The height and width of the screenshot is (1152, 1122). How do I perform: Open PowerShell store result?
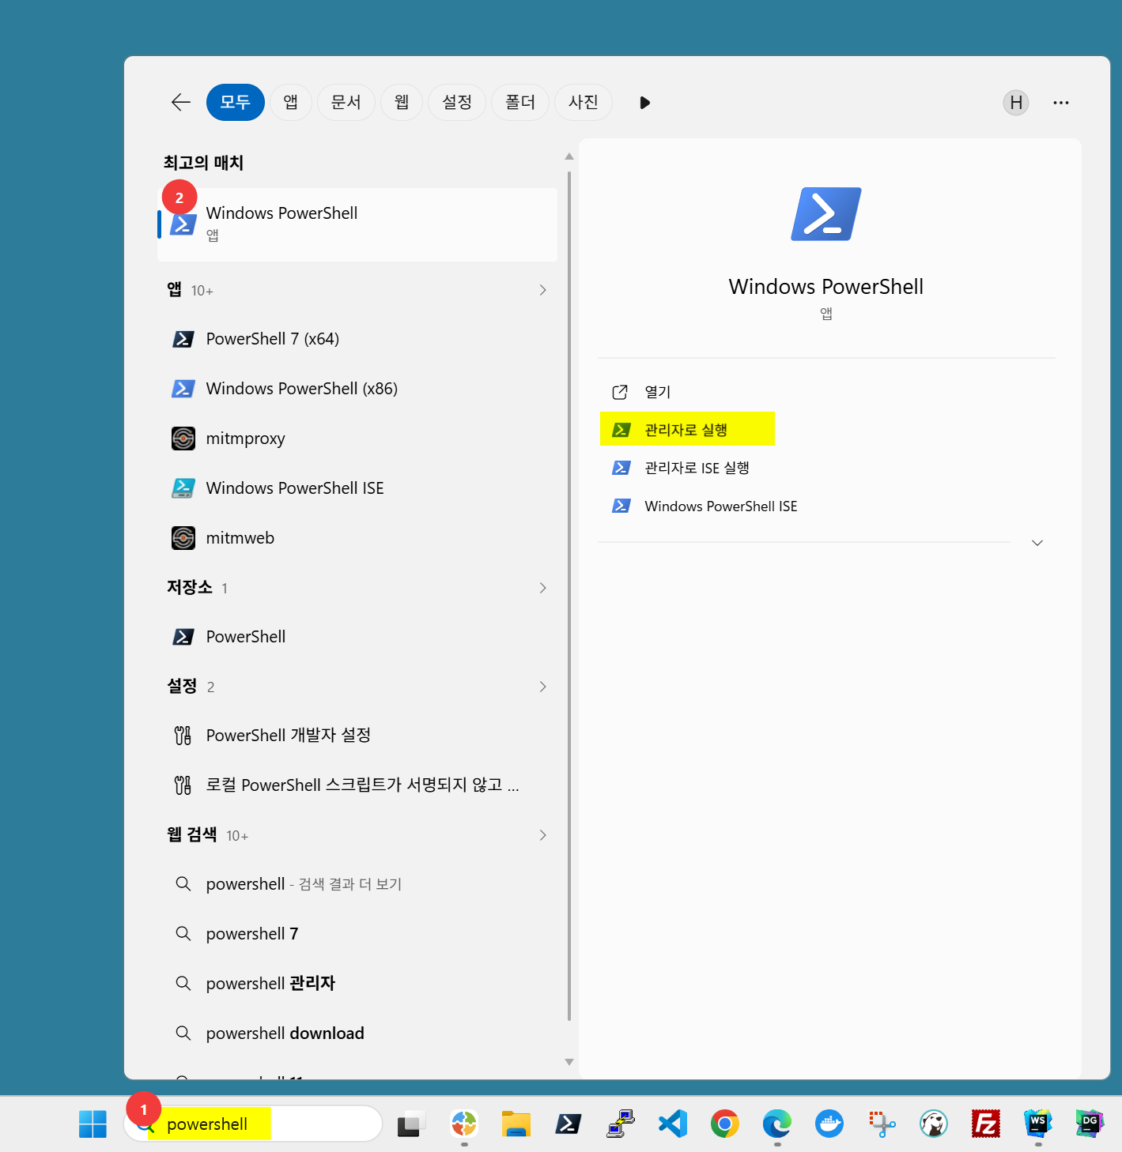[x=357, y=637]
